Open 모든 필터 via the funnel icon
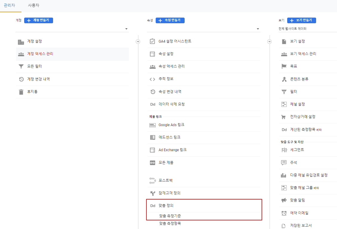This screenshot has height=229, width=337. coord(21,66)
